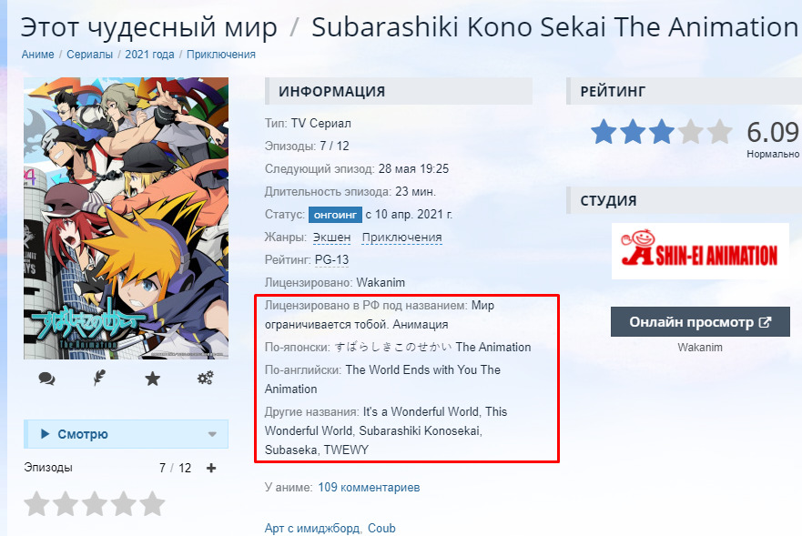Screen dimensions: 802x536
Task: Add to favorites with the star icon
Action: coord(152,379)
